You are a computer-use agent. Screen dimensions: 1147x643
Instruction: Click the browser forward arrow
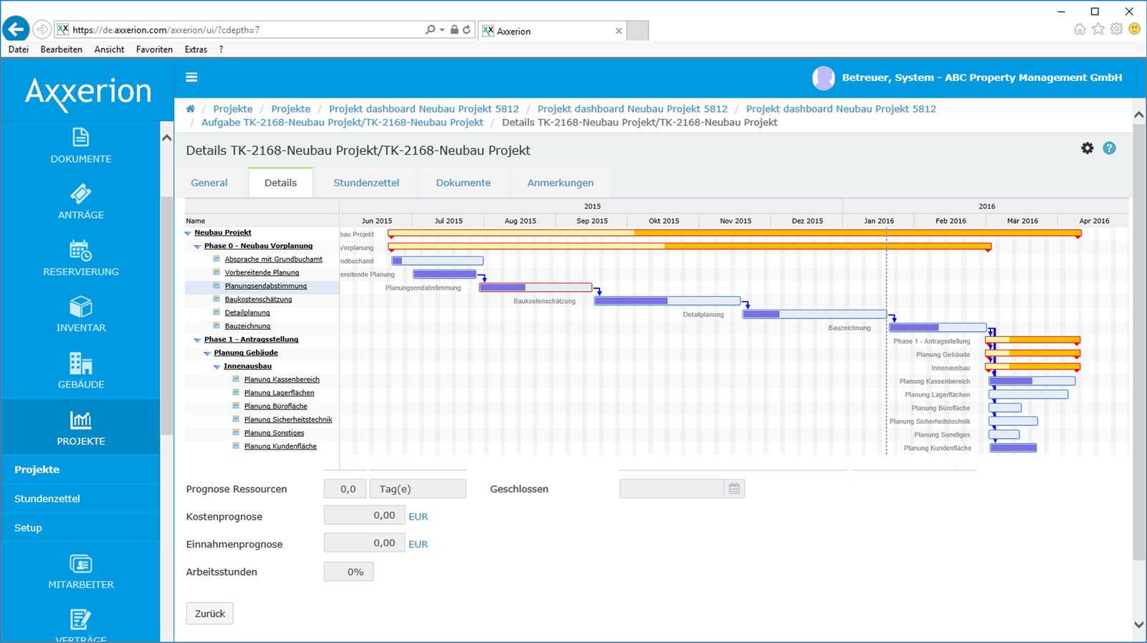point(42,29)
